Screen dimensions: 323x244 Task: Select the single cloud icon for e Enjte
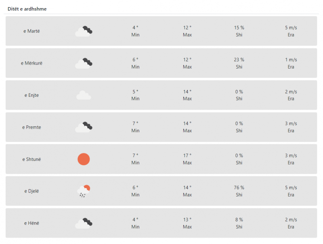(84, 95)
